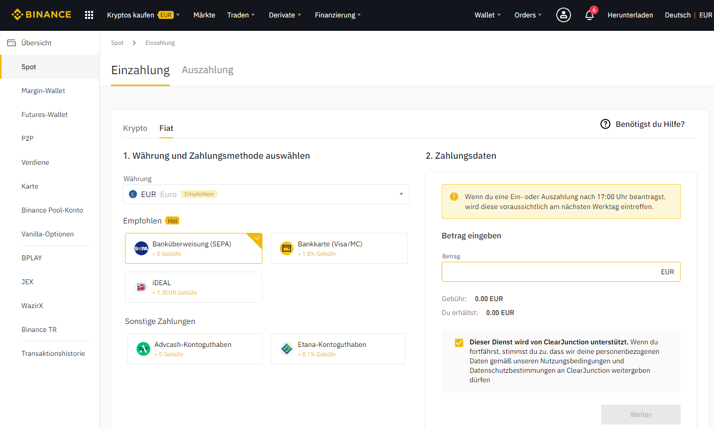The height and width of the screenshot is (428, 714).
Task: Open Märkte in the top menu
Action: coord(204,15)
